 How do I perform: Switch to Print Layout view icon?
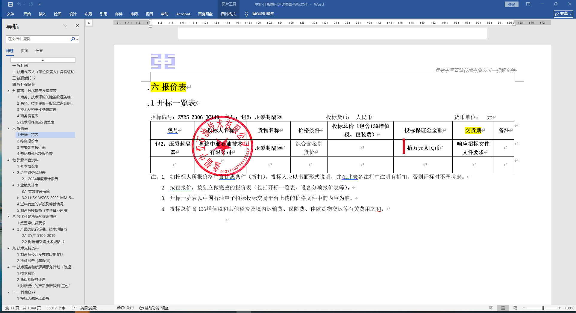click(503, 308)
